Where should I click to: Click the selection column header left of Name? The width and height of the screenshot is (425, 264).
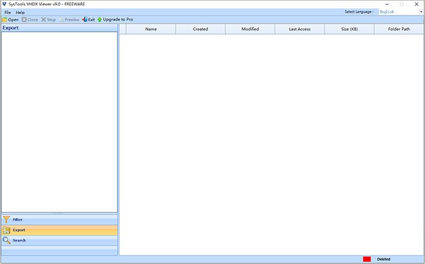click(x=123, y=29)
